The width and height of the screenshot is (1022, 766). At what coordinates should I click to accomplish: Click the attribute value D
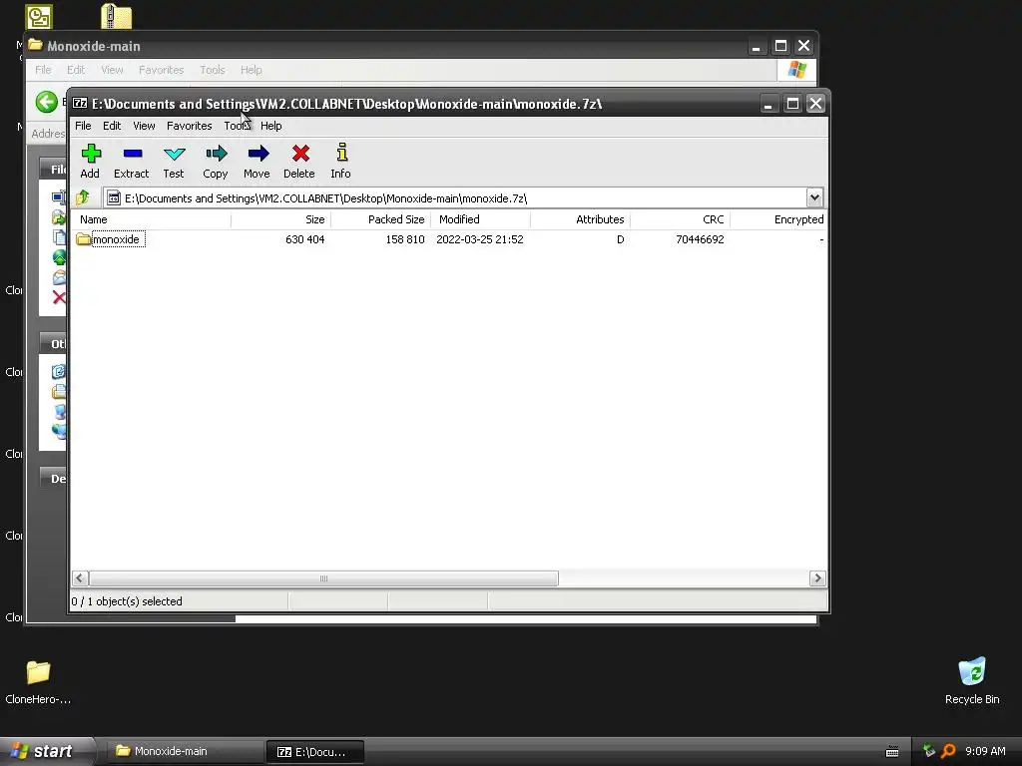click(x=620, y=239)
